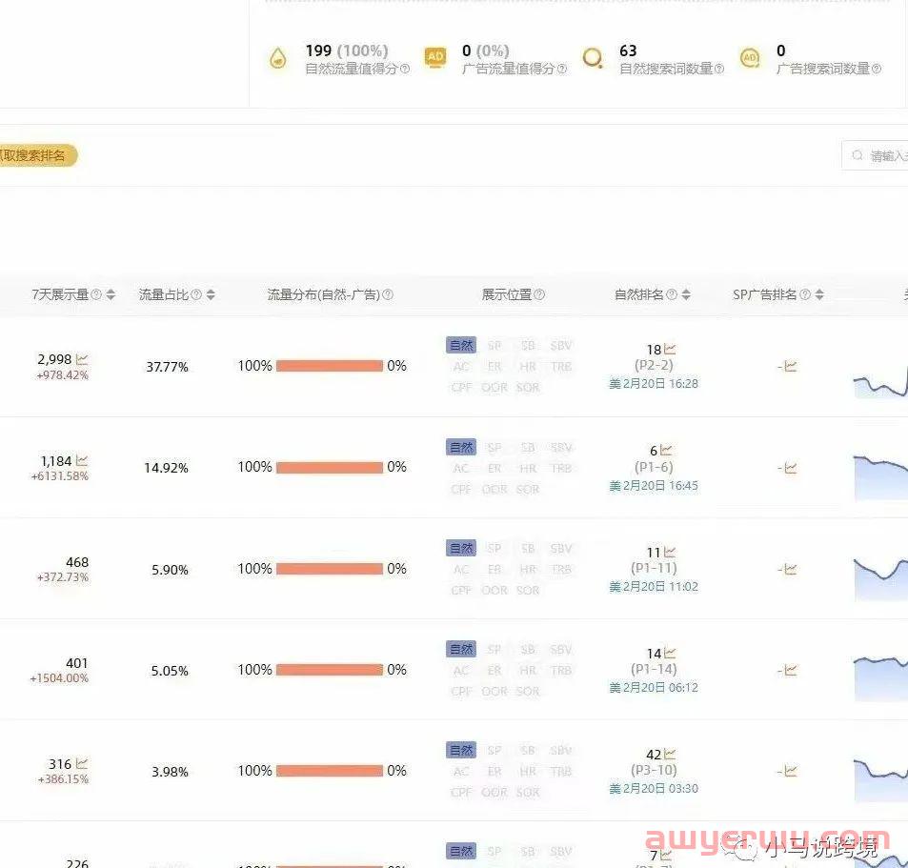
Task: Open help tooltip next to 广告搜索词数量
Action: (x=877, y=69)
